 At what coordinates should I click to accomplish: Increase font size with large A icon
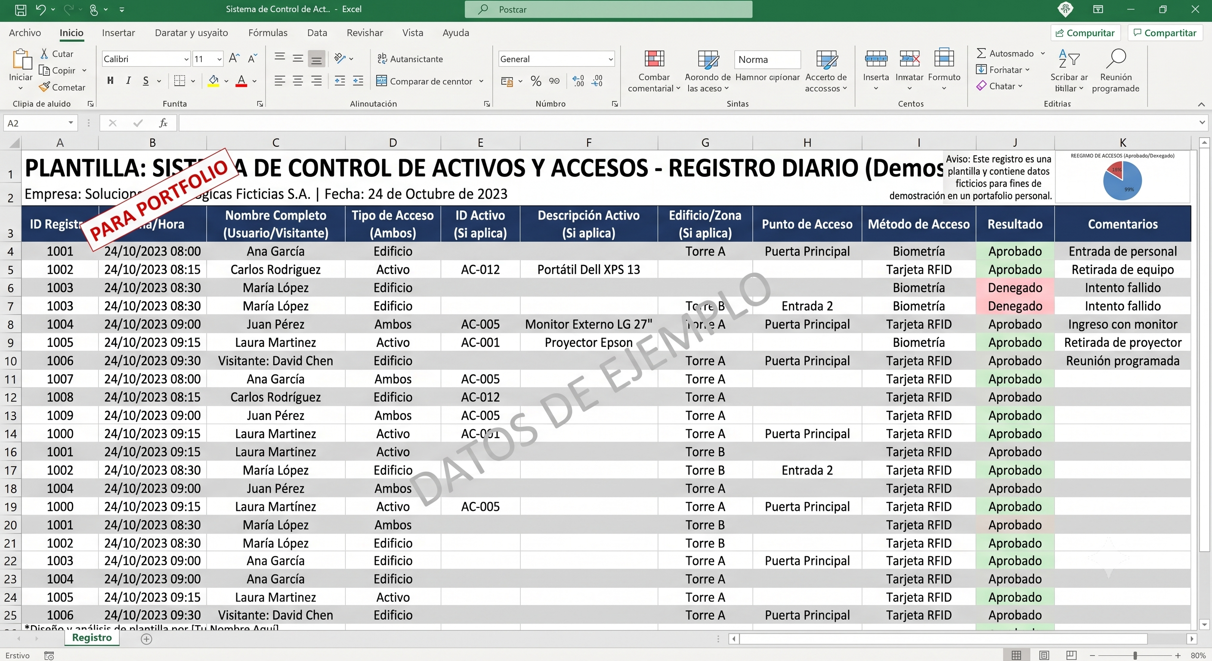click(234, 59)
